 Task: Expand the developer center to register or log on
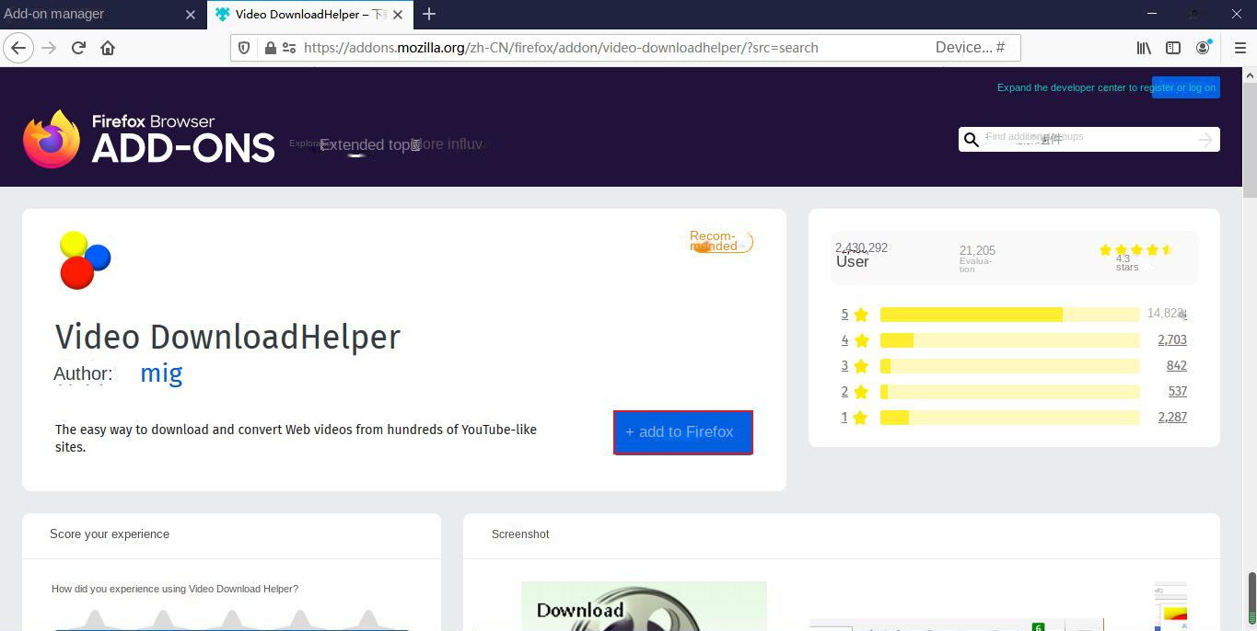pos(1108,87)
